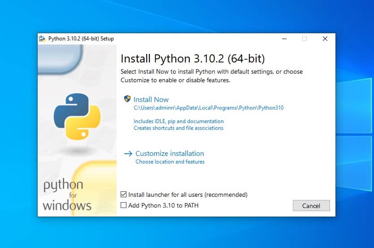Start installation with Install Now

[x=151, y=99]
